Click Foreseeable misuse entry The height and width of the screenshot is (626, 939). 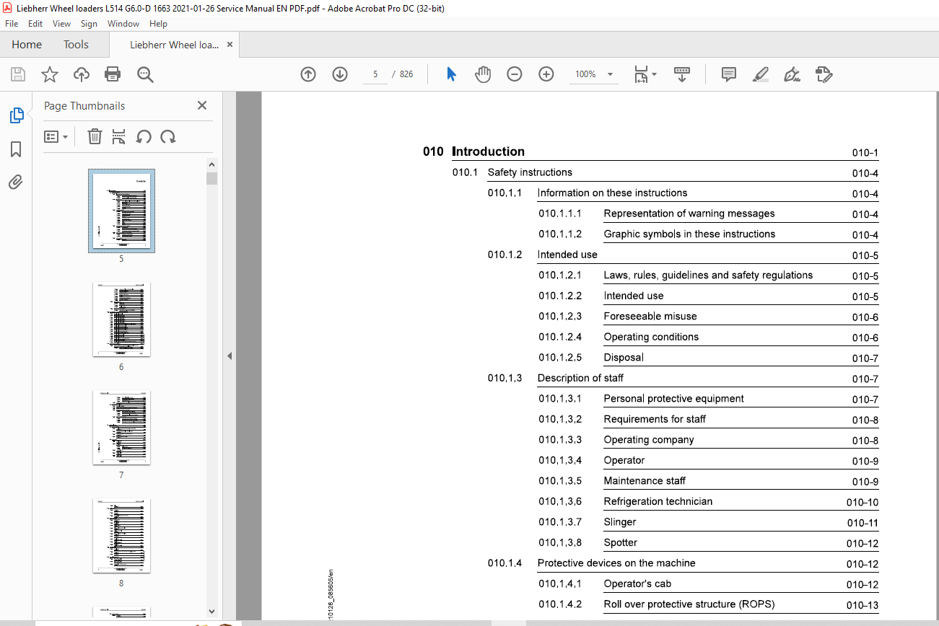click(650, 316)
